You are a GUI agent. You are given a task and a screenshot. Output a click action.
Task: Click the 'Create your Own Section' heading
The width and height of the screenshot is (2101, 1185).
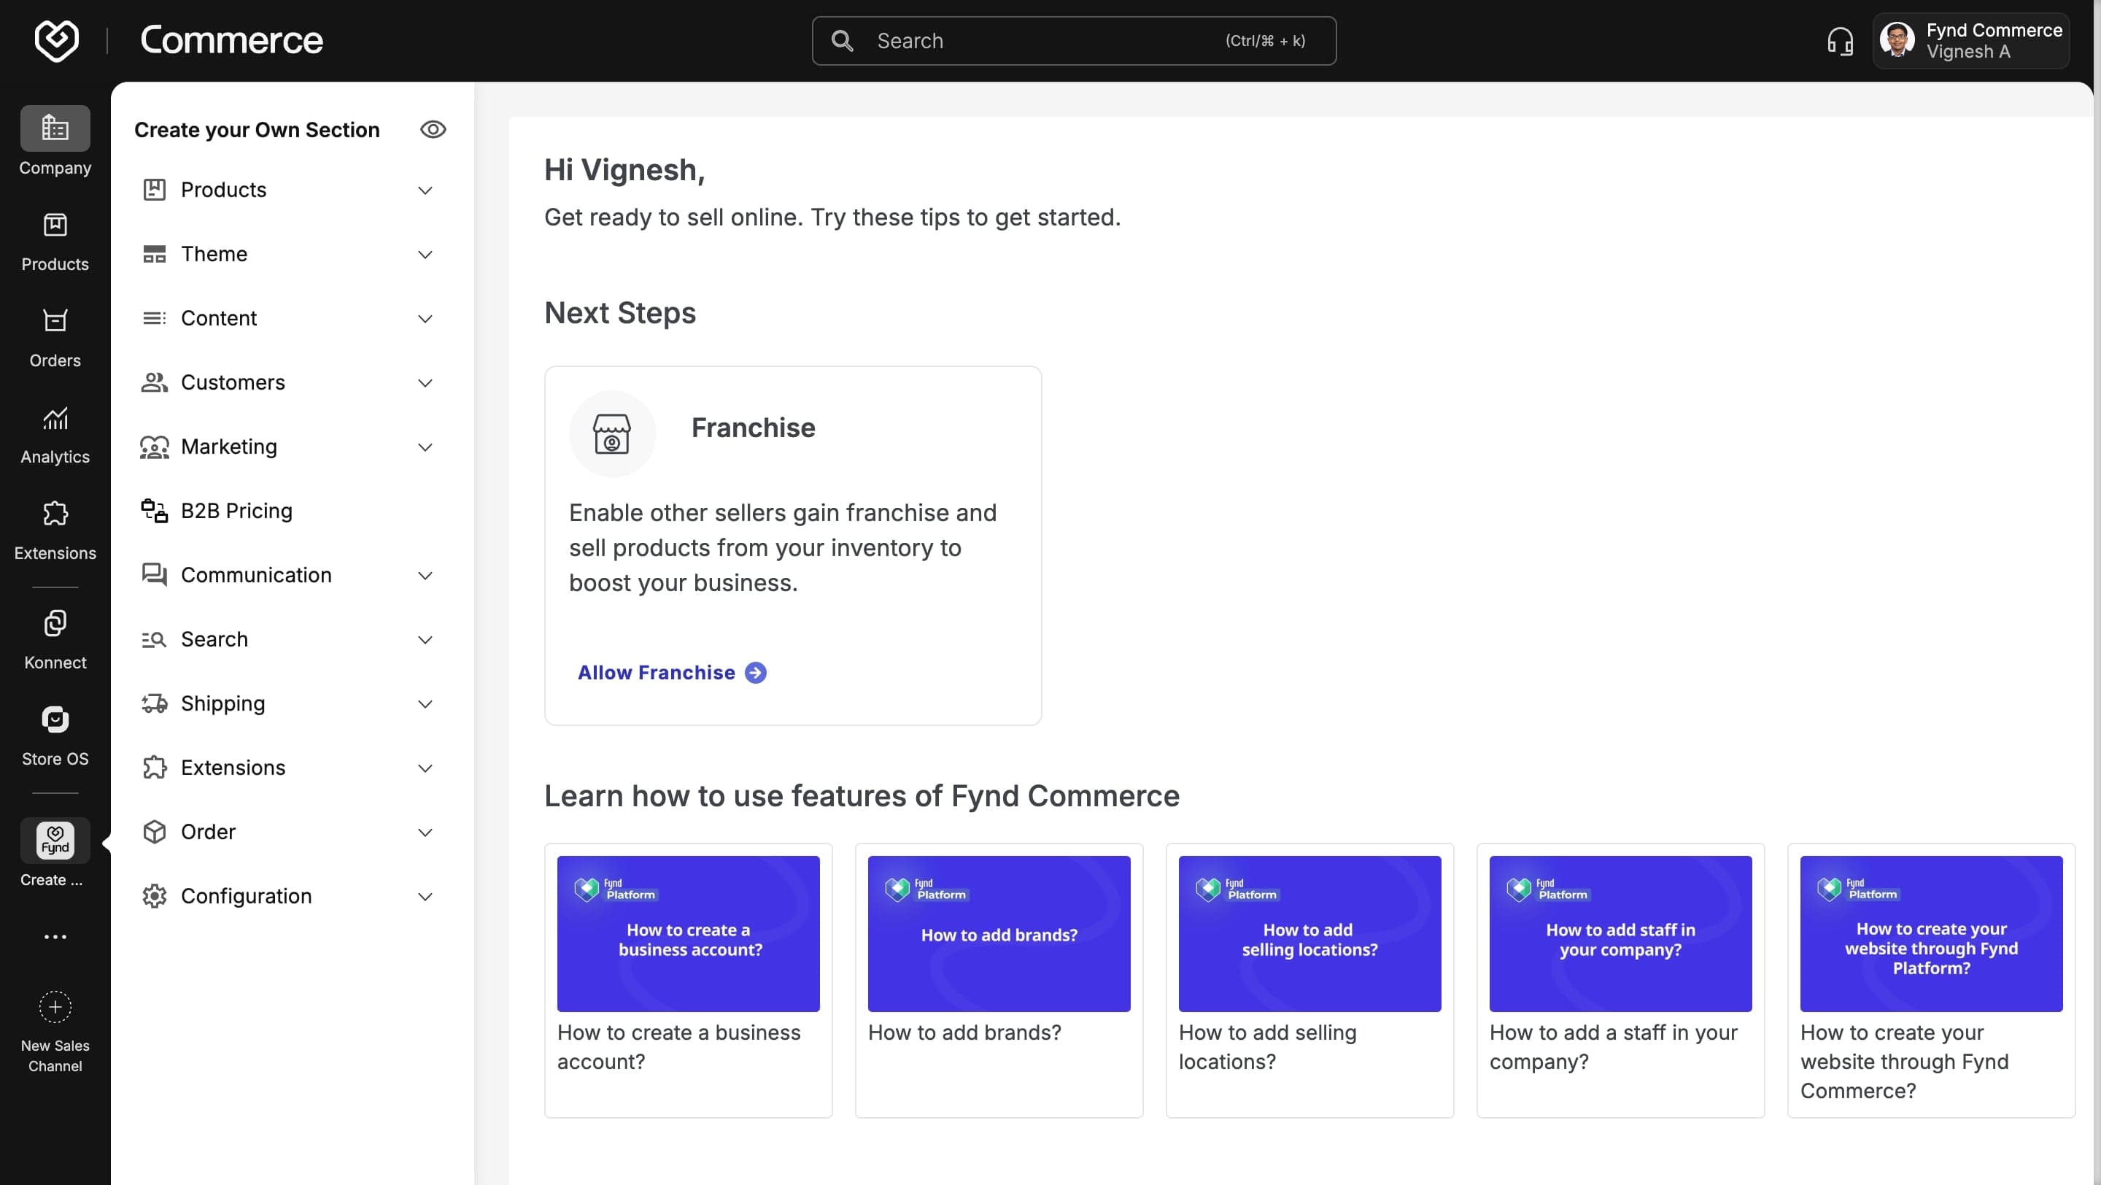(257, 130)
